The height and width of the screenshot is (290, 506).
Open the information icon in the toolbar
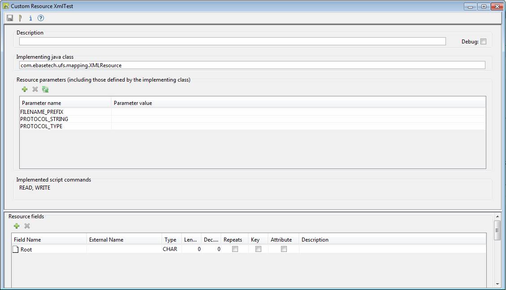[x=30, y=18]
